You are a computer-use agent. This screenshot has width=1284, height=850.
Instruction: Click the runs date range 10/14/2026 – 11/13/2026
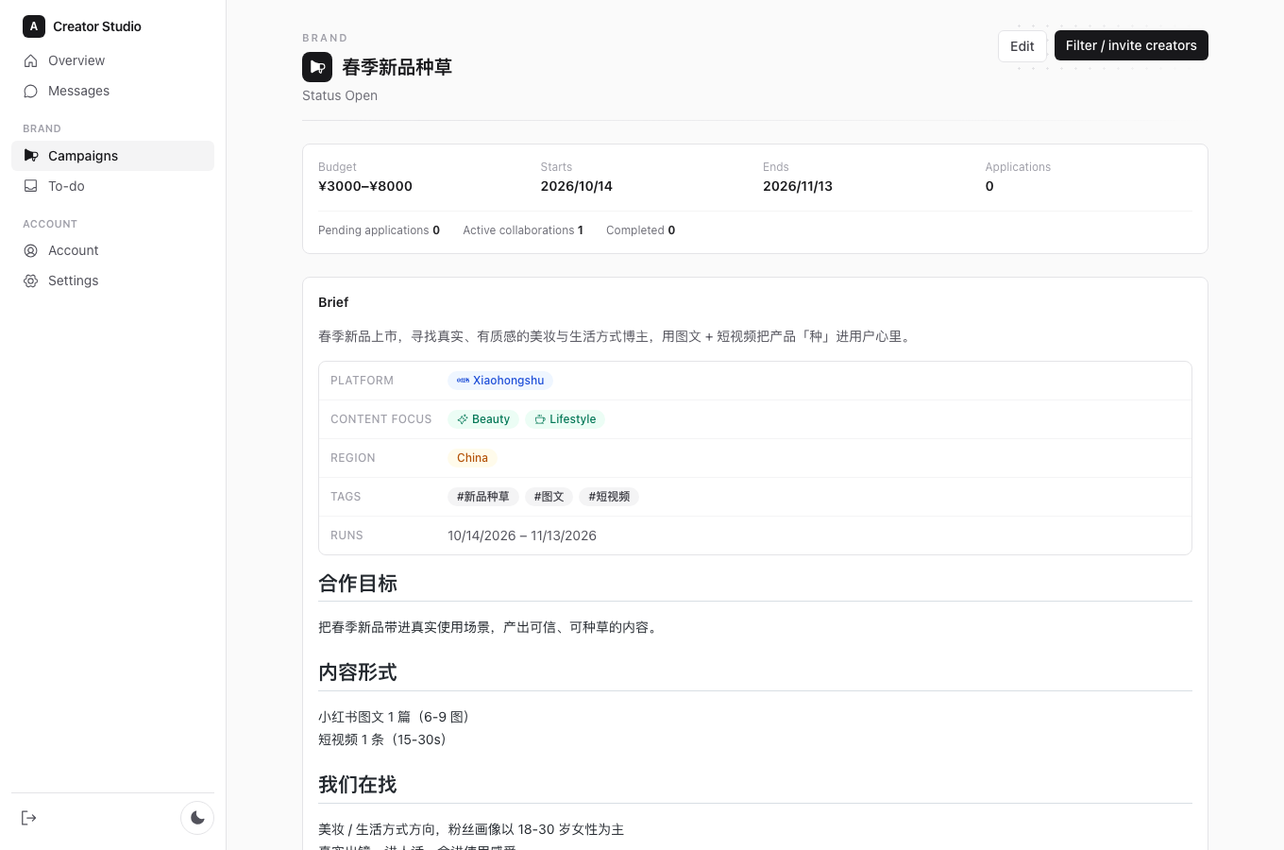pyautogui.click(x=522, y=535)
